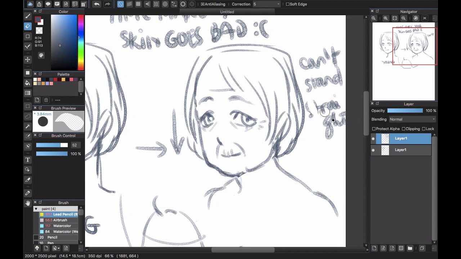Adjust brush size slider showing 52
The image size is (461, 259).
click(52, 145)
